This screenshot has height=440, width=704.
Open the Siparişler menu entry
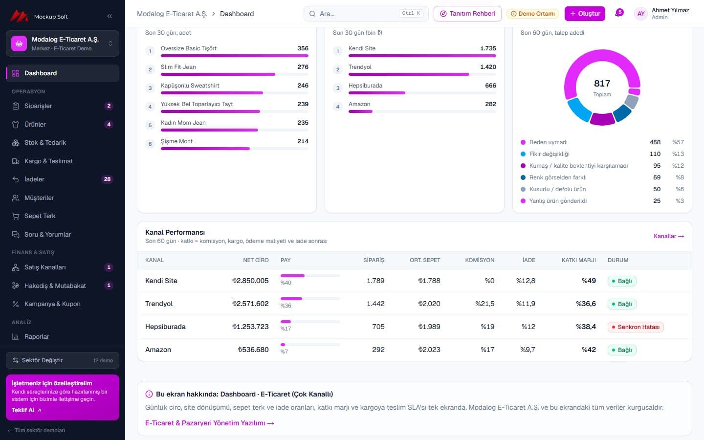click(x=63, y=106)
